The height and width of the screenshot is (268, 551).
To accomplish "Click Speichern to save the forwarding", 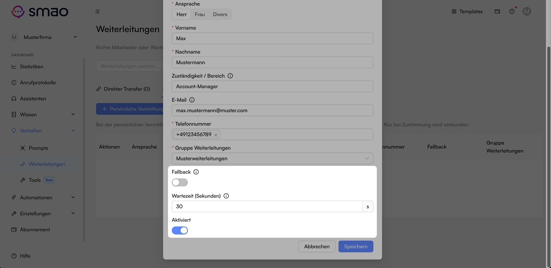I will tap(356, 246).
